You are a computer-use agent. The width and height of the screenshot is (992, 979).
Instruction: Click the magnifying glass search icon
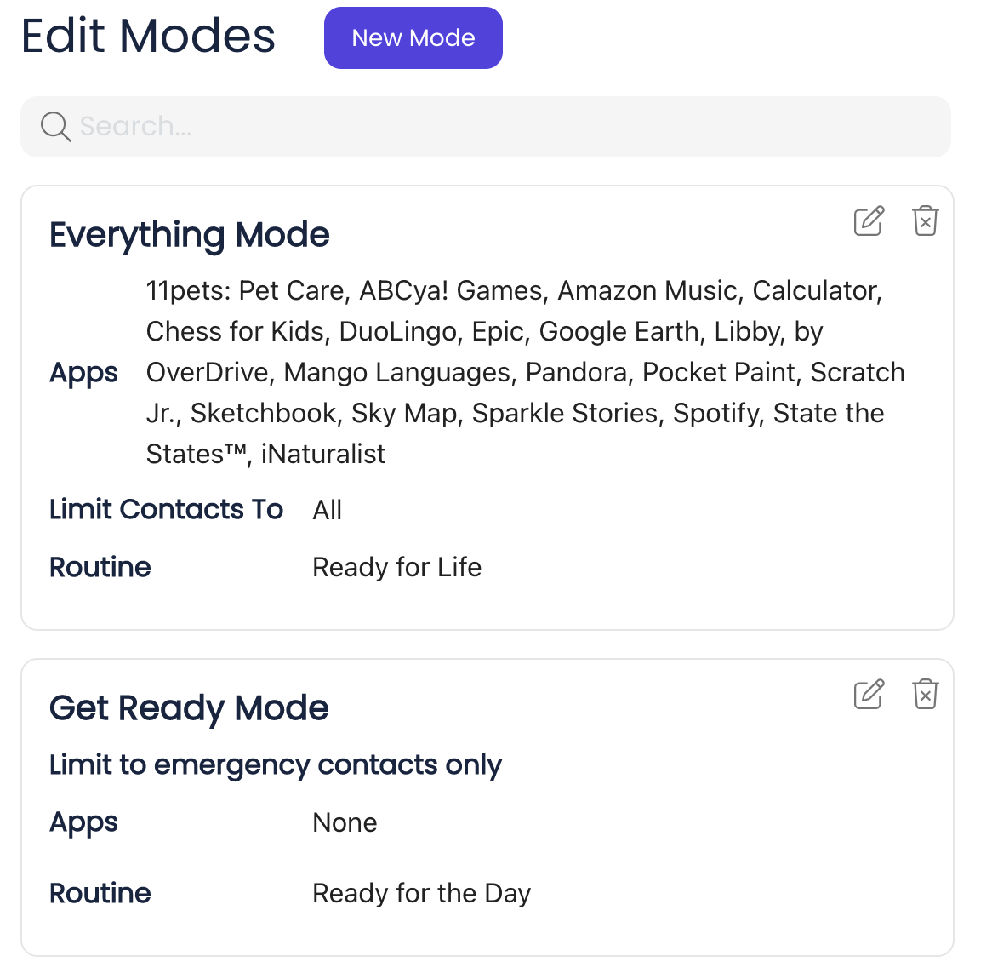pos(55,127)
